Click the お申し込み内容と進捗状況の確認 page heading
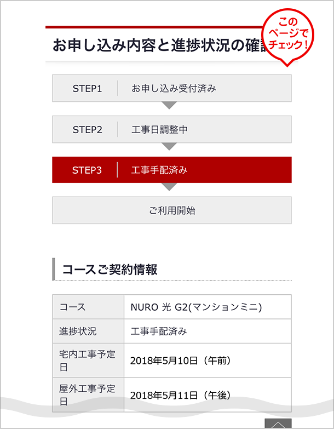Image resolution: width=334 pixels, height=429 pixels. (x=156, y=46)
